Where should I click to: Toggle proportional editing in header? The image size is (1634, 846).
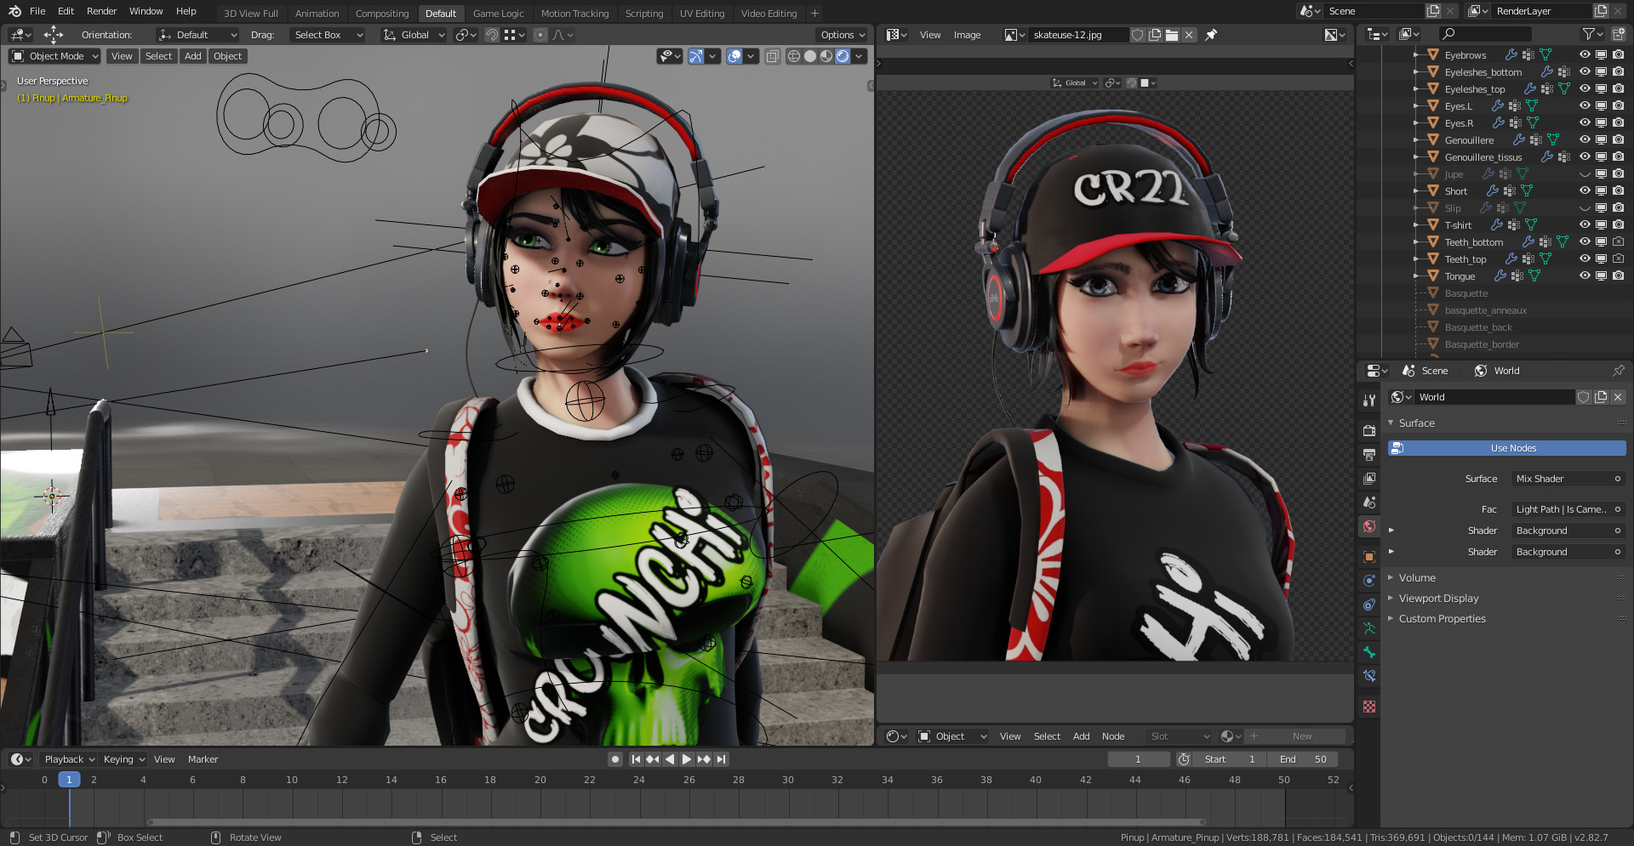pos(540,35)
